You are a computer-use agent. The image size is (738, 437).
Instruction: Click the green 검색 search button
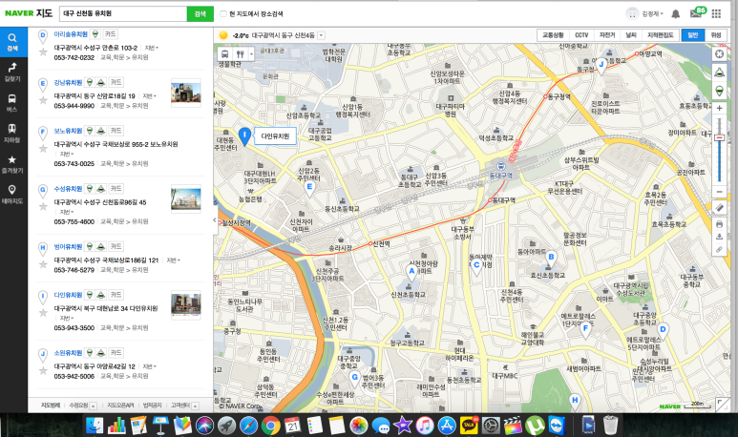[x=200, y=13]
